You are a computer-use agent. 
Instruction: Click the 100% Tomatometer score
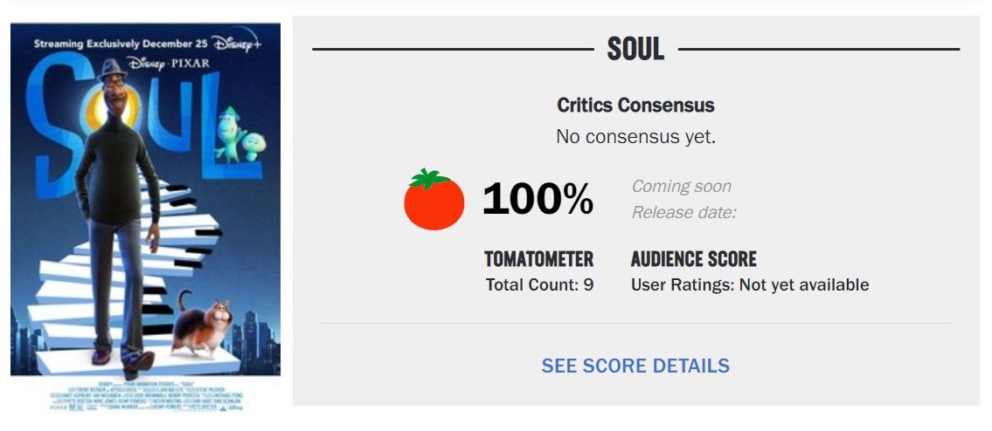coord(538,199)
